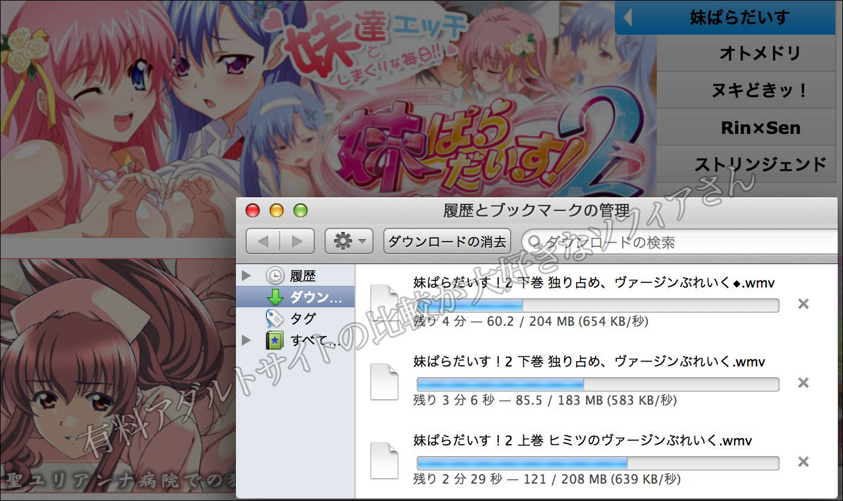Cancel the 183 MB 下巻 download
Viewport: 843px width, 501px height.
coord(803,383)
